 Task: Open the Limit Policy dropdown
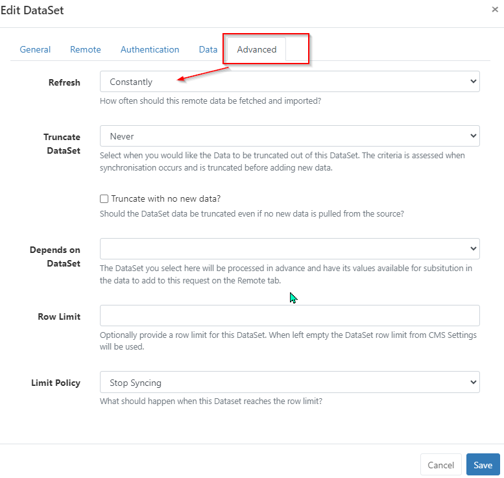(289, 382)
